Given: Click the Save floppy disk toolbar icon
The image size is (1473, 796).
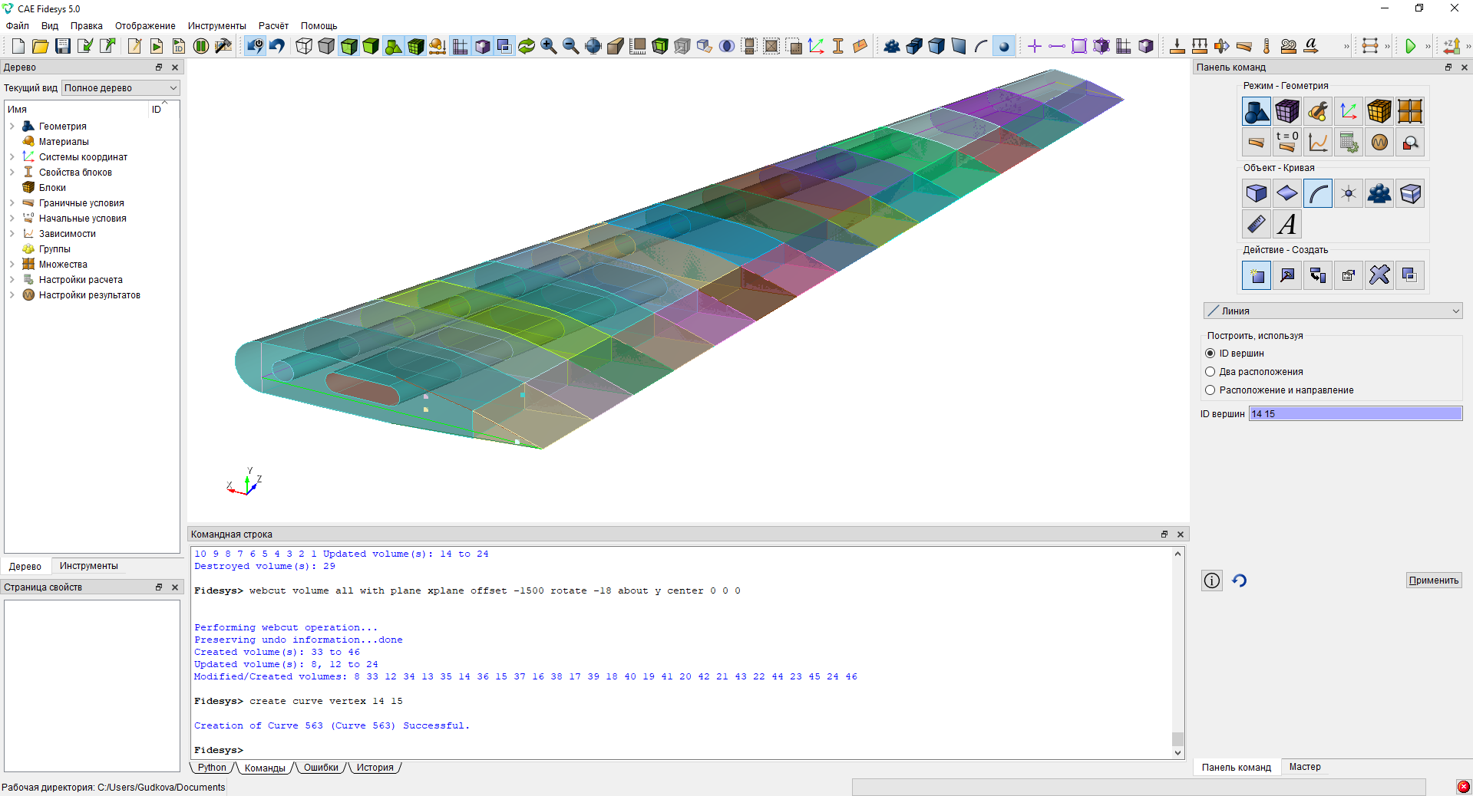Looking at the screenshot, I should [63, 46].
